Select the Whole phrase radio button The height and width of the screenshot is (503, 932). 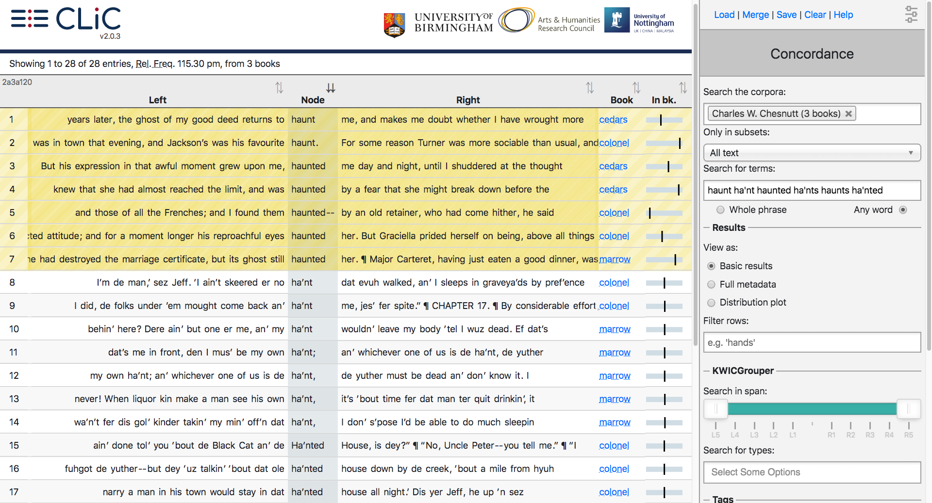[x=720, y=210]
